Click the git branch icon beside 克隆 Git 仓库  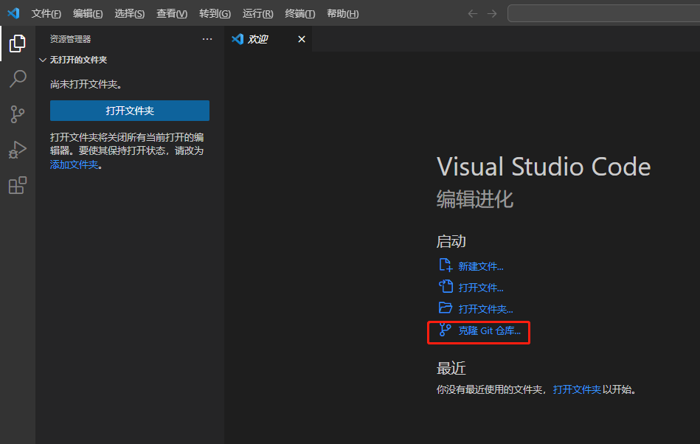pyautogui.click(x=445, y=330)
